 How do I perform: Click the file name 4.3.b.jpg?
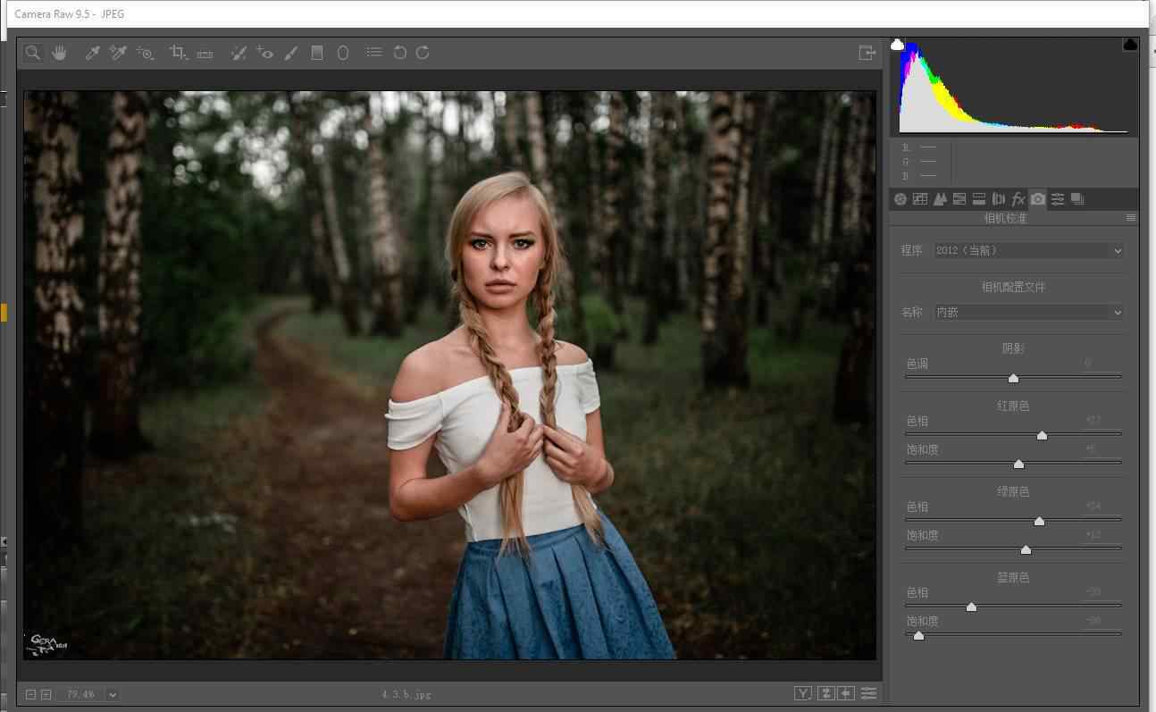tap(406, 694)
